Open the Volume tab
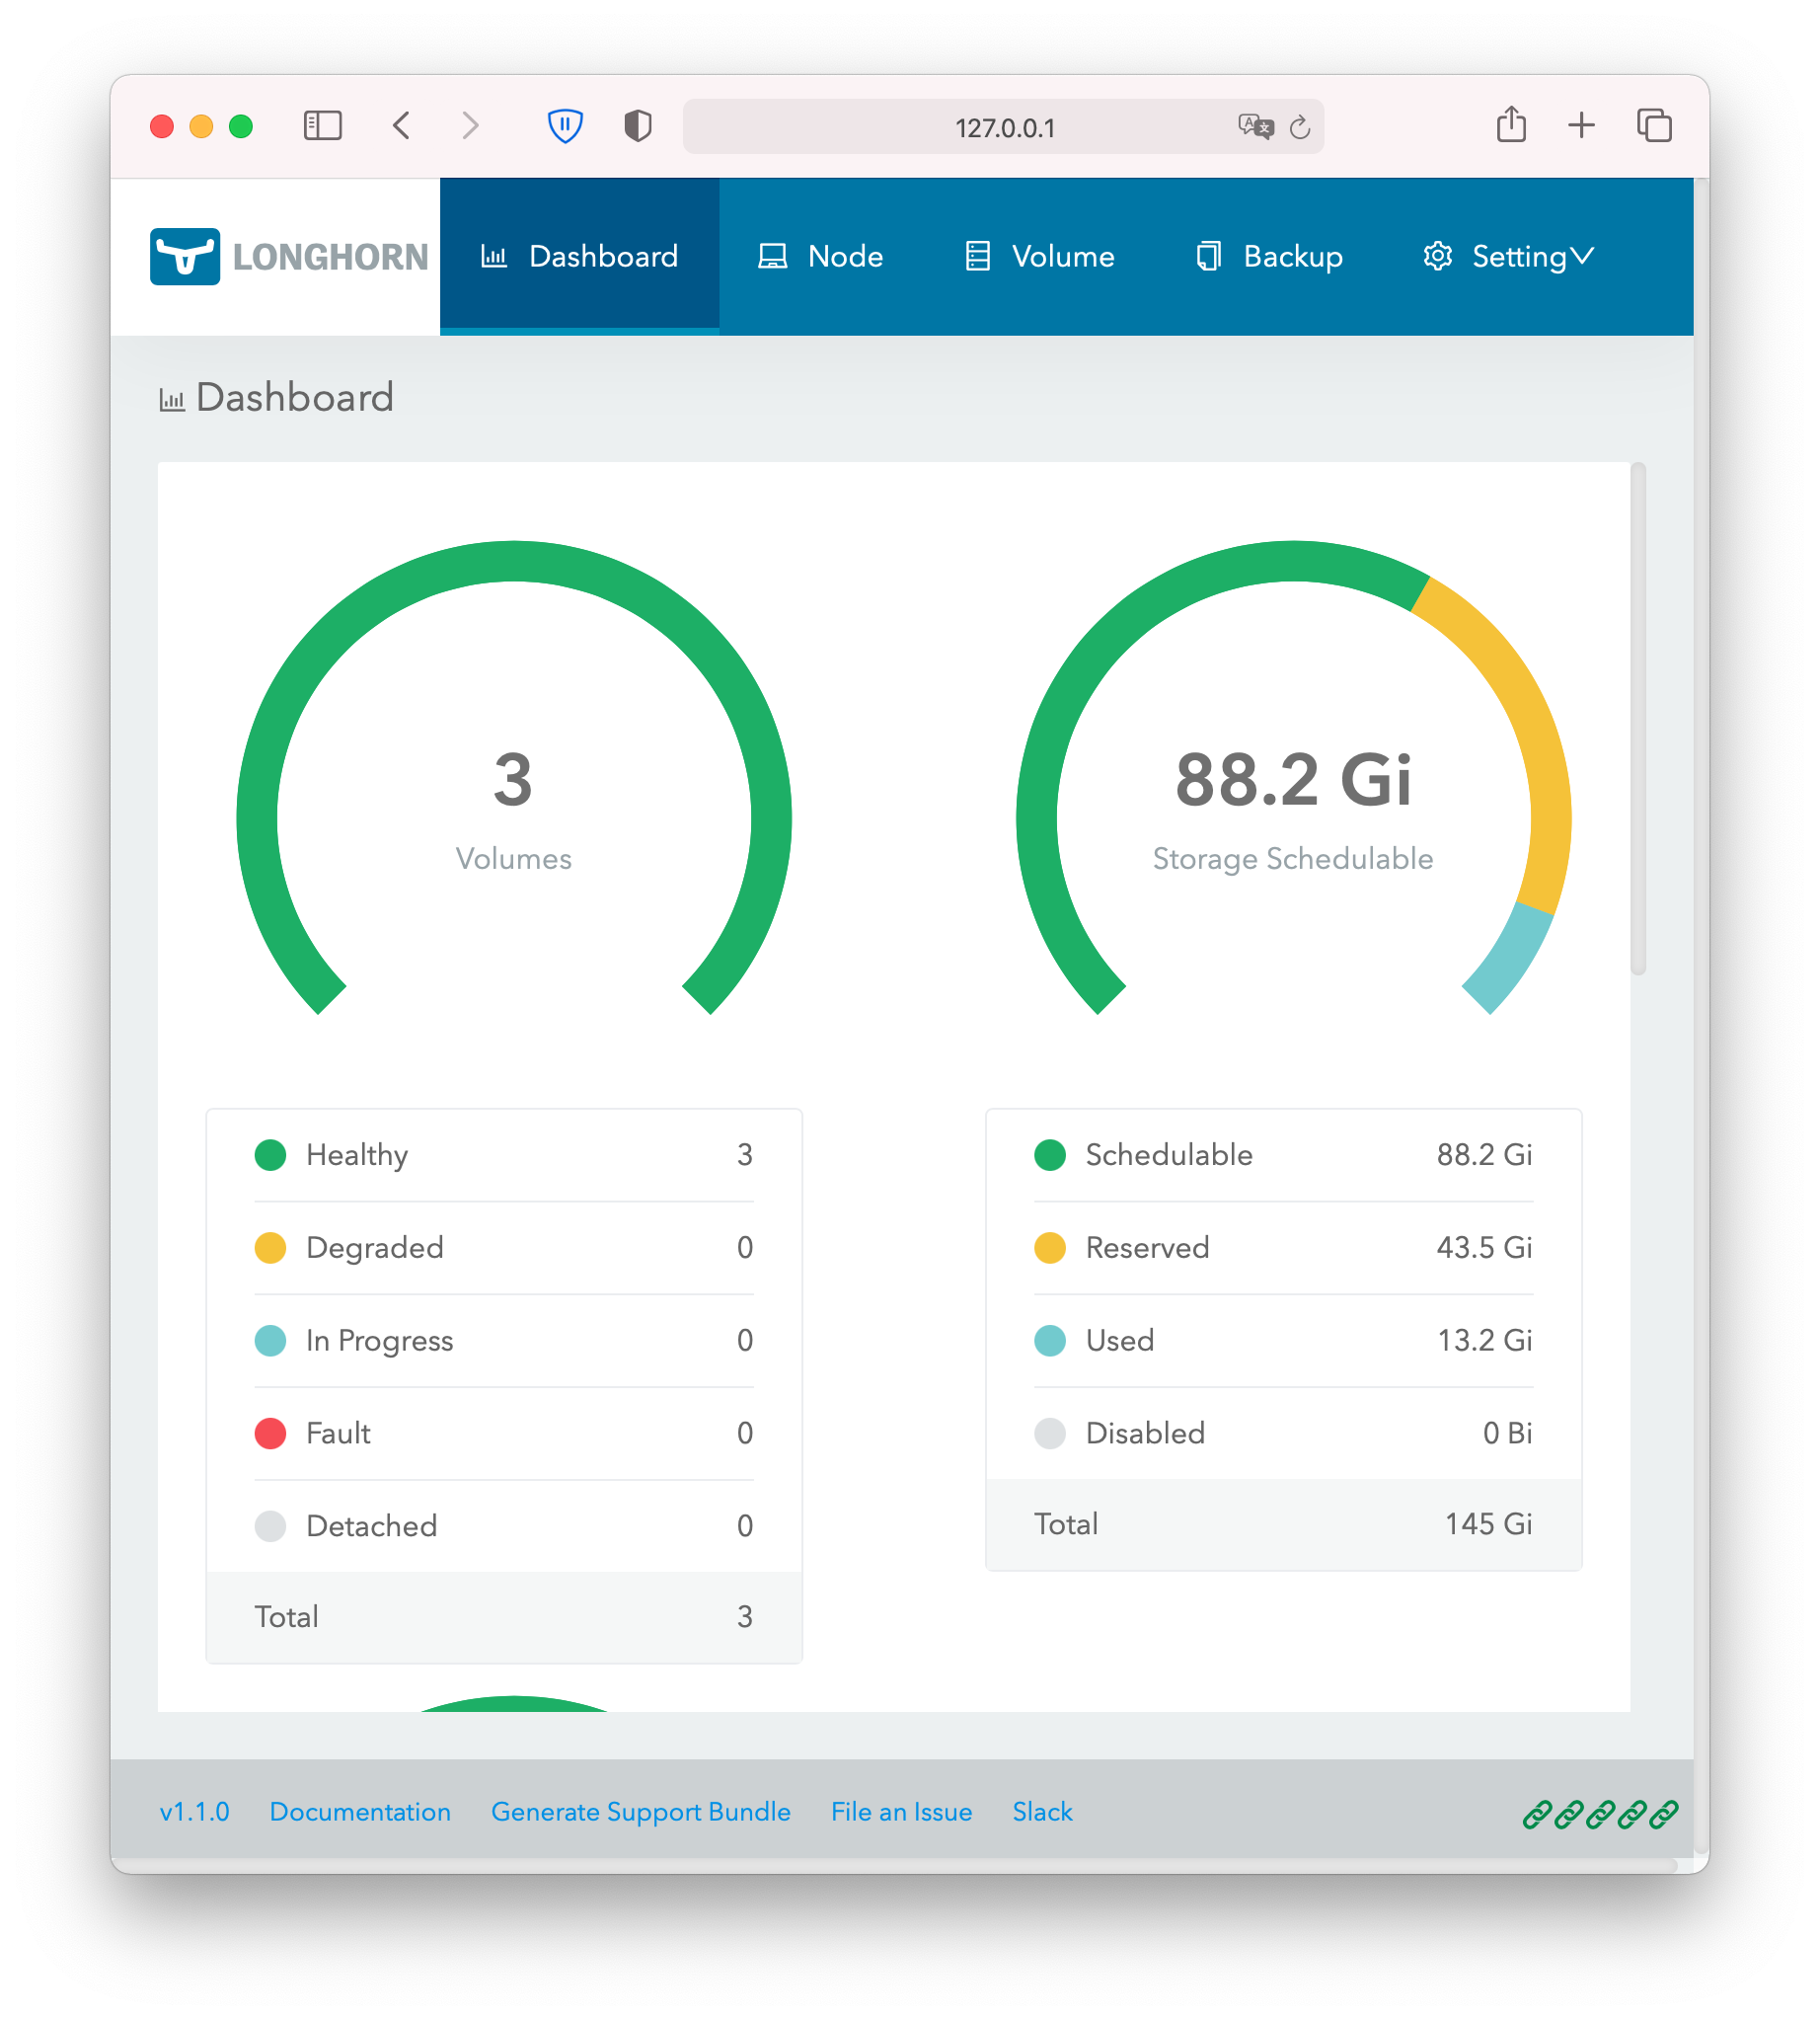Viewport: 1820px width, 2020px height. pyautogui.click(x=1039, y=257)
